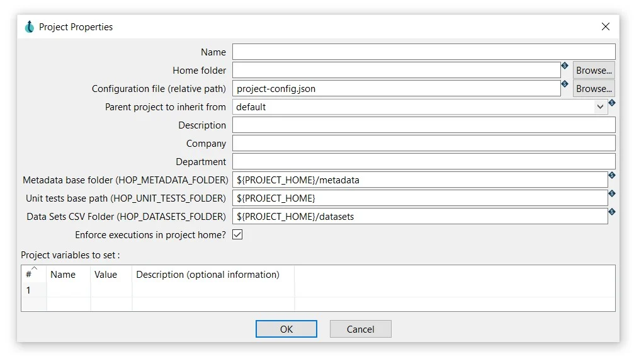This screenshot has width=634, height=361.
Task: Click the Configuration file path field
Action: point(396,88)
